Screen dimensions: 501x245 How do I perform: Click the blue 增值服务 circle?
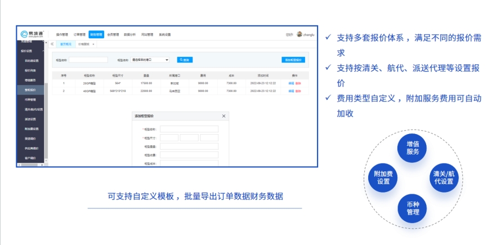413,148
